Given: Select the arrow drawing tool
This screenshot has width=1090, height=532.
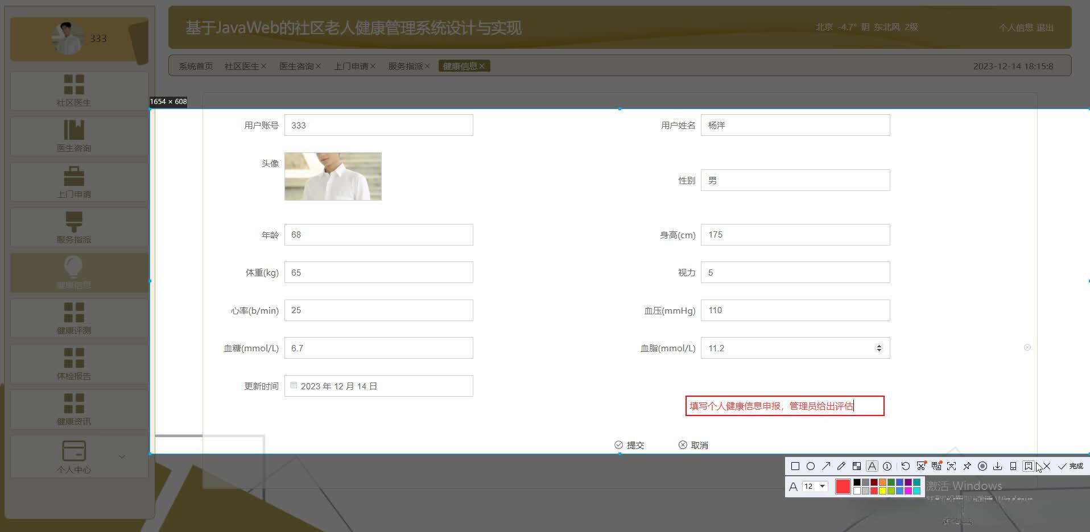Looking at the screenshot, I should tap(825, 467).
